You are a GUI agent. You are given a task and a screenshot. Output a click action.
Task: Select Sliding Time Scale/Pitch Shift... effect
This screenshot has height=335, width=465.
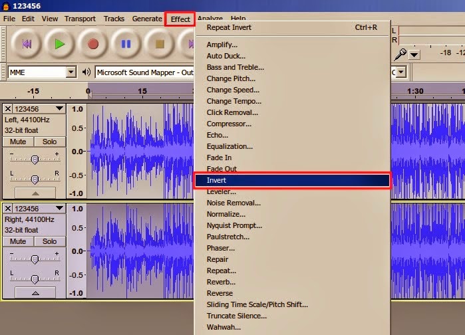(x=292, y=304)
